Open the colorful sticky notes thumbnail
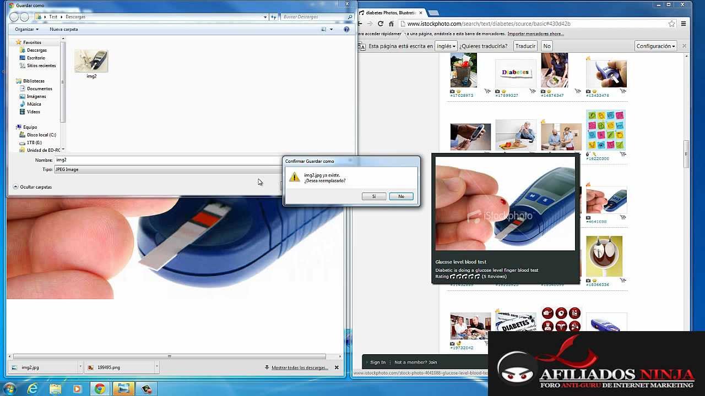 tap(605, 130)
